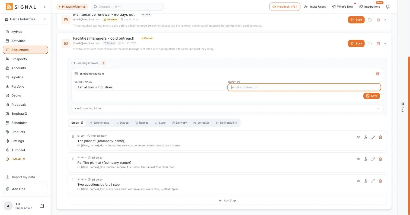
Task: Remove the ash@empiraa.com sending inbox
Action: point(377,74)
